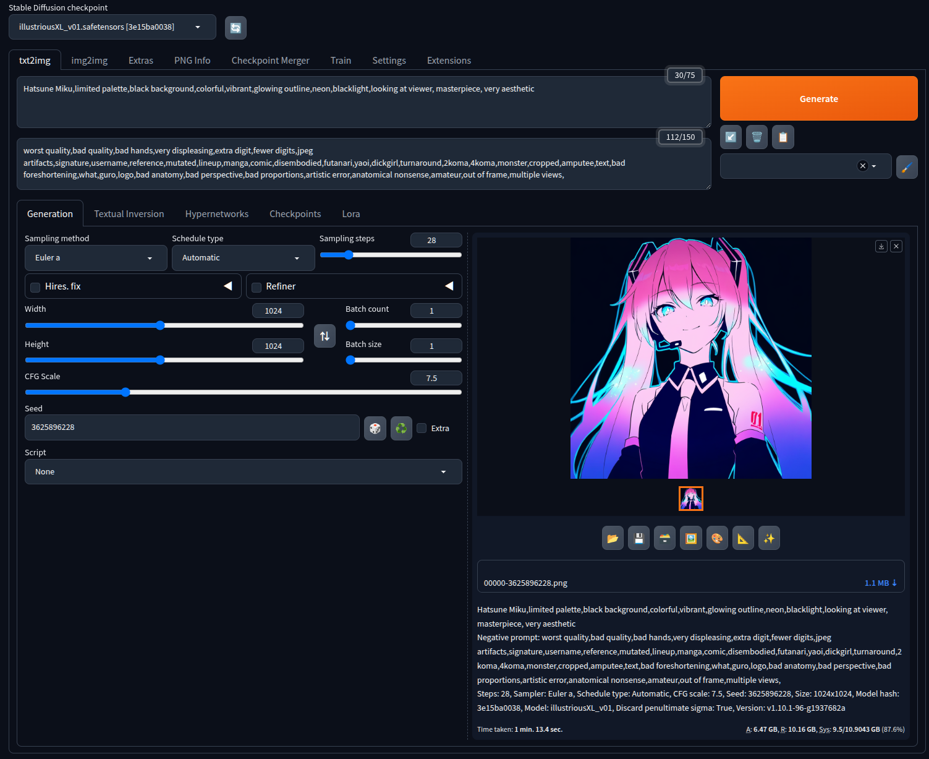The width and height of the screenshot is (929, 759).
Task: Enable the Refiner checkbox
Action: coord(257,287)
